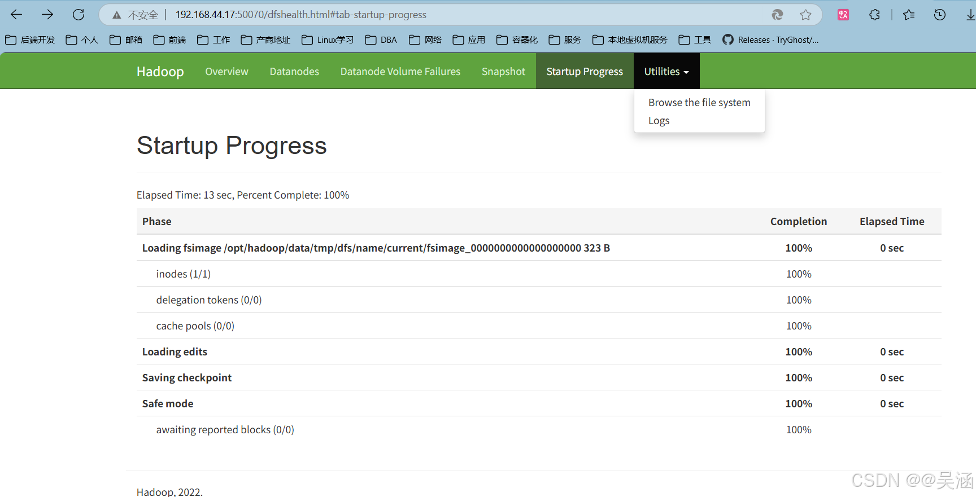This screenshot has width=976, height=497.
Task: Click the not-secure warning triangle icon
Action: pyautogui.click(x=117, y=15)
